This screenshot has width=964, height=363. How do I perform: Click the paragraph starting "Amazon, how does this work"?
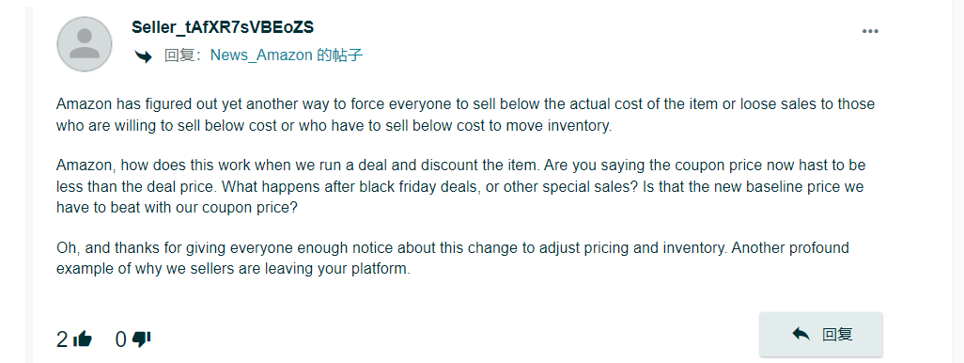pos(461,186)
